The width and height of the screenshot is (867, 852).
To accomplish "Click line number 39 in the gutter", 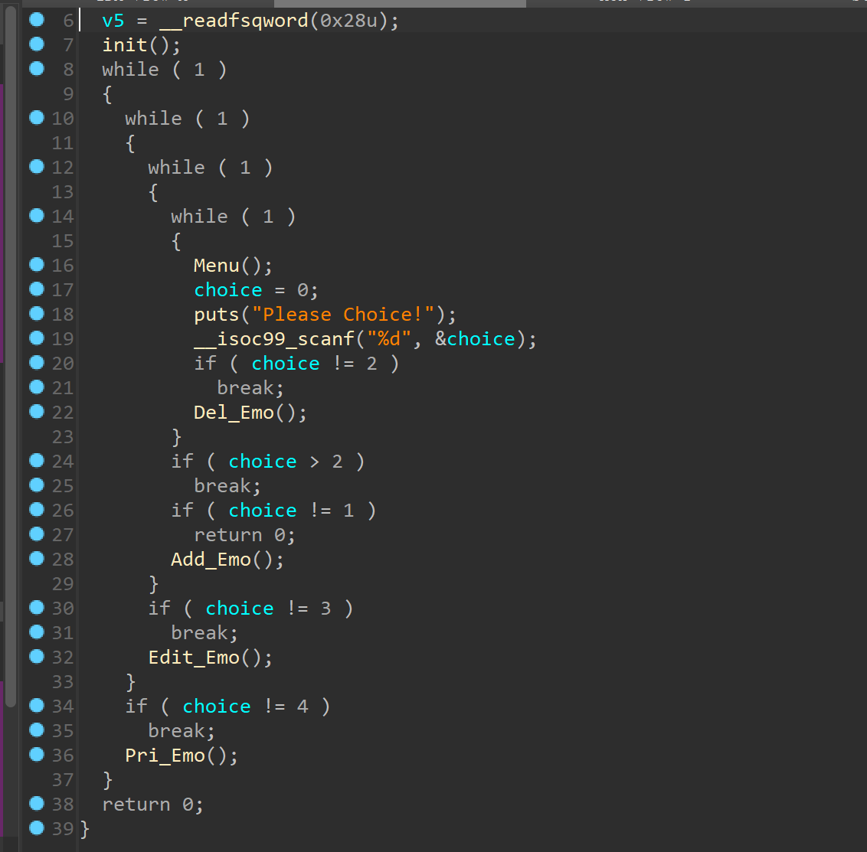I will click(63, 829).
